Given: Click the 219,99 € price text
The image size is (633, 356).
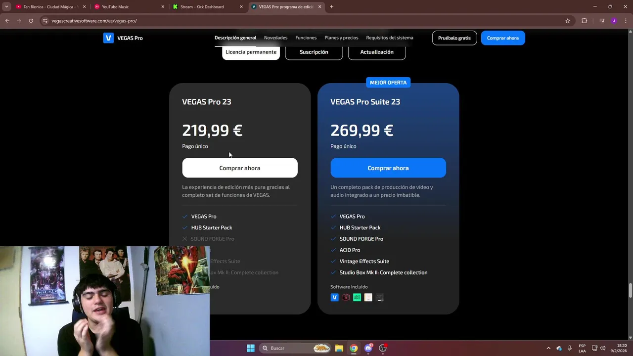Looking at the screenshot, I should click(212, 131).
